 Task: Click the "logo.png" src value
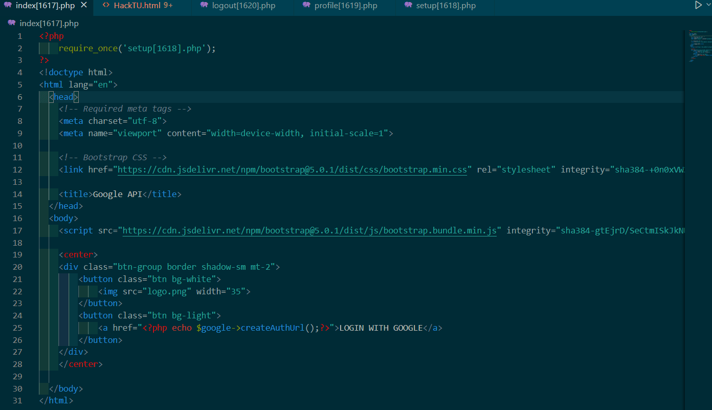pos(167,291)
